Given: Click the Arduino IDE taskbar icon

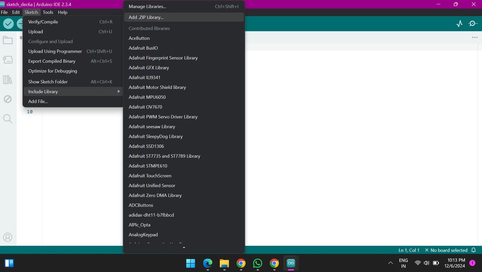Looking at the screenshot, I should [291, 263].
